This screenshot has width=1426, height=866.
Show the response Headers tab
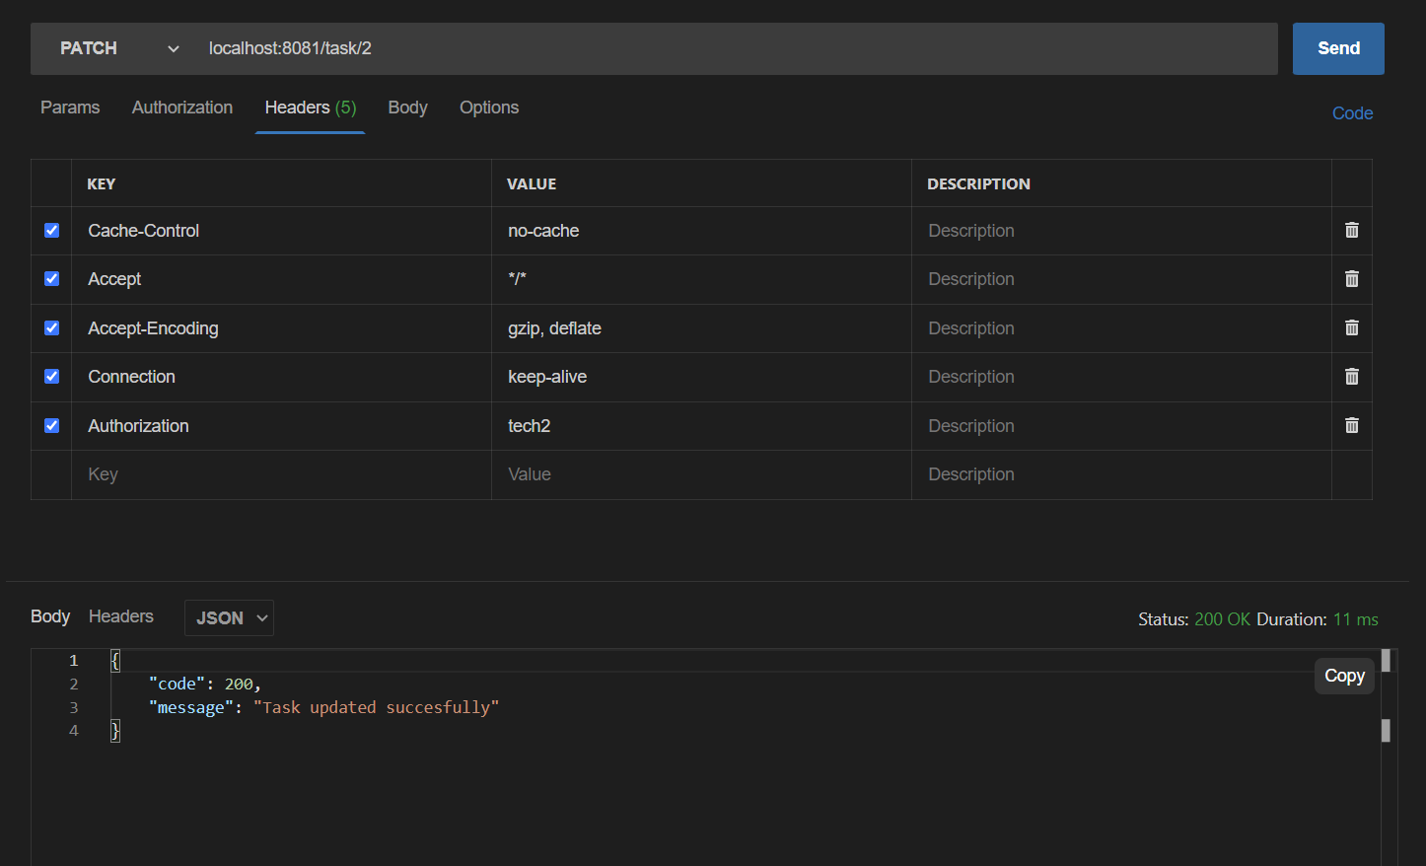121,616
